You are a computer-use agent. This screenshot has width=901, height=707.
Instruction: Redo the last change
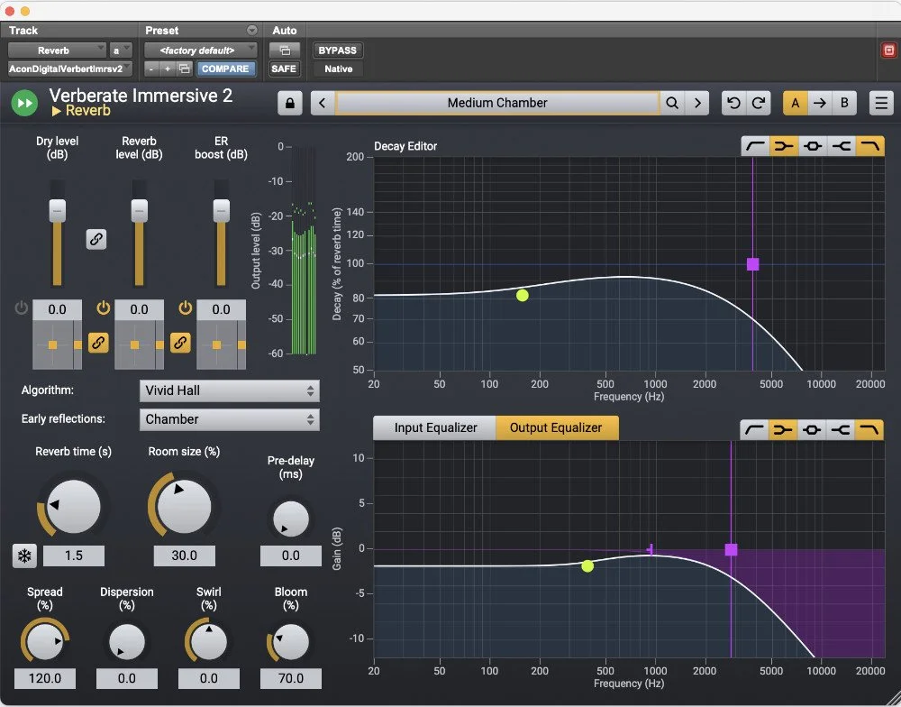point(759,104)
